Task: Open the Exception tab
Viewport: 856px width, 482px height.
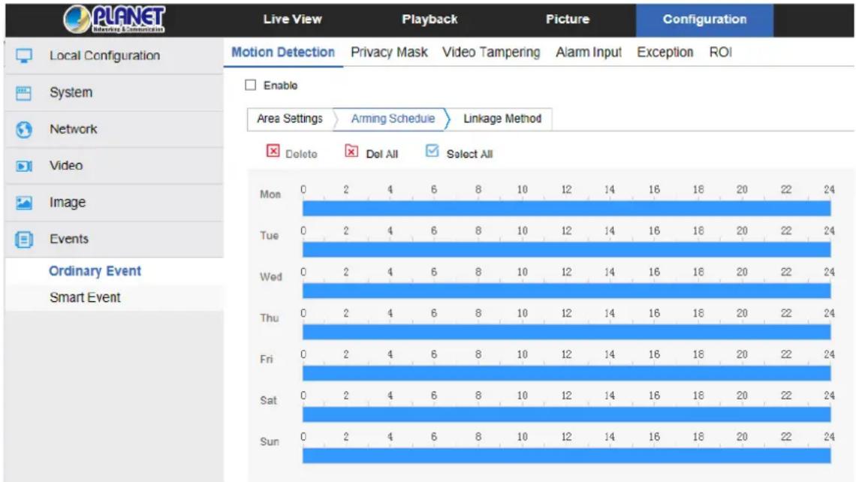Action: [x=665, y=53]
